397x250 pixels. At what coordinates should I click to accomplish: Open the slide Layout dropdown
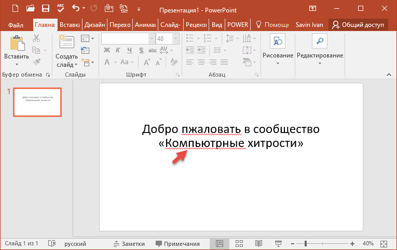[x=87, y=39]
